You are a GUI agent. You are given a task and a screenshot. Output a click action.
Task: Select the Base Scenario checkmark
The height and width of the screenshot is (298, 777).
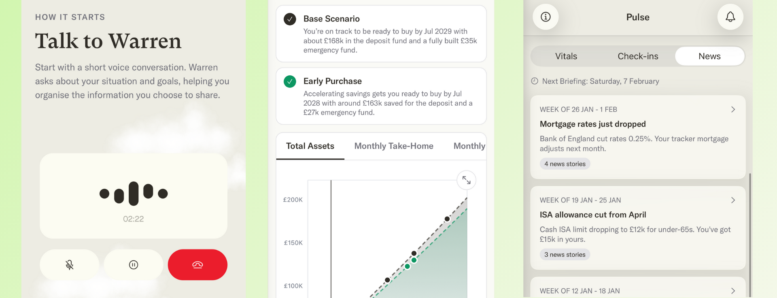[x=290, y=19]
